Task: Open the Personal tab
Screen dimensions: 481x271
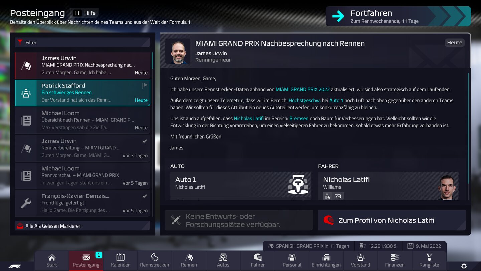Action: pyautogui.click(x=292, y=261)
